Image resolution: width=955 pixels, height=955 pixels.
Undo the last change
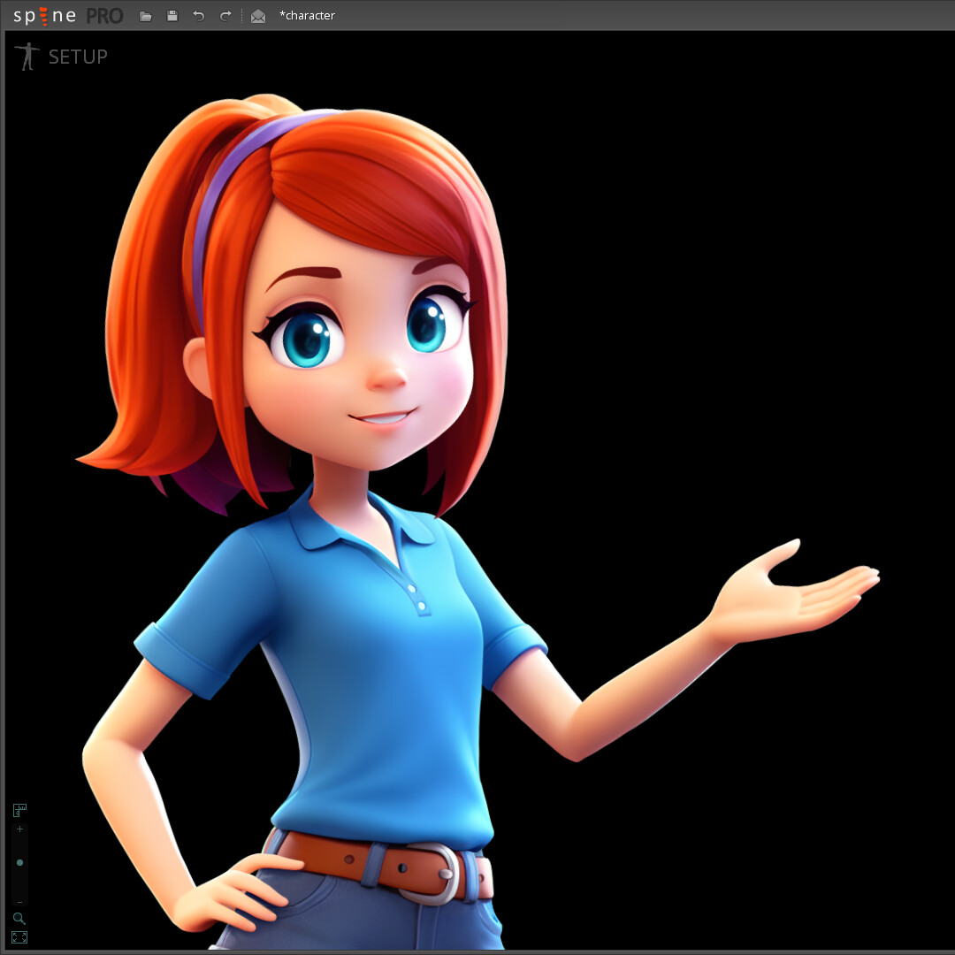pos(198,15)
